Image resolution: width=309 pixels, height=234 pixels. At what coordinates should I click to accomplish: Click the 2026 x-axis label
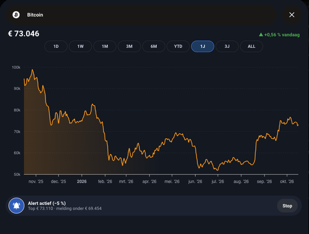tap(82, 181)
